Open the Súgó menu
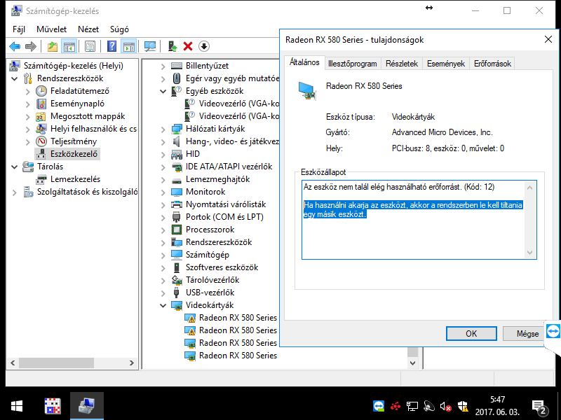 pyautogui.click(x=119, y=29)
